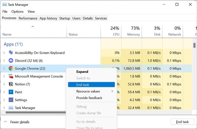
Task: Expand the Task Manager process group
Action: point(4,108)
